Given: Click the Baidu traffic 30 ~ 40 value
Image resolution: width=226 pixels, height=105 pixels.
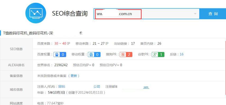Looking at the screenshot, I should pos(60,44).
